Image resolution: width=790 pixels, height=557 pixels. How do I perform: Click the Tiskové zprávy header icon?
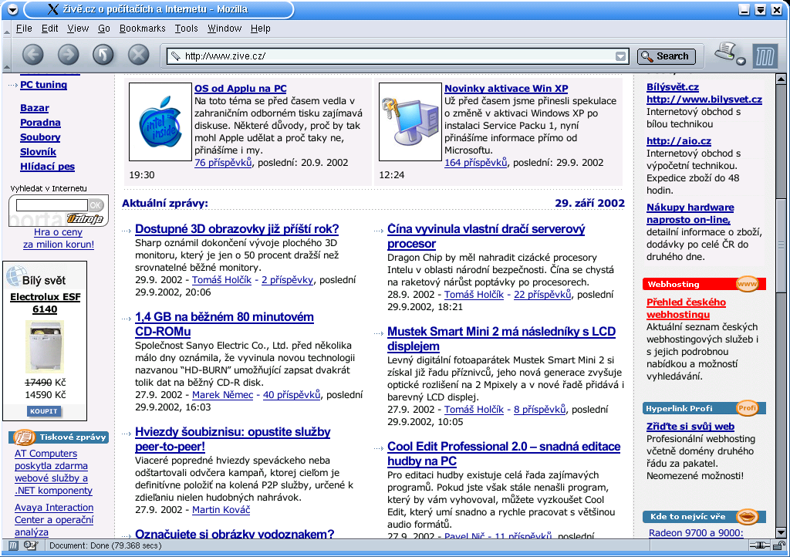point(23,437)
